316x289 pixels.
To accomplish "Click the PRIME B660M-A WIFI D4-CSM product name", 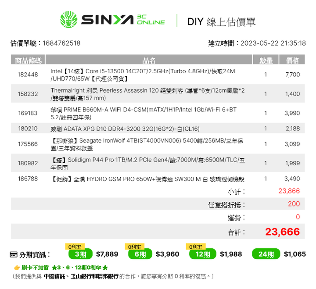I will pyautogui.click(x=144, y=114).
